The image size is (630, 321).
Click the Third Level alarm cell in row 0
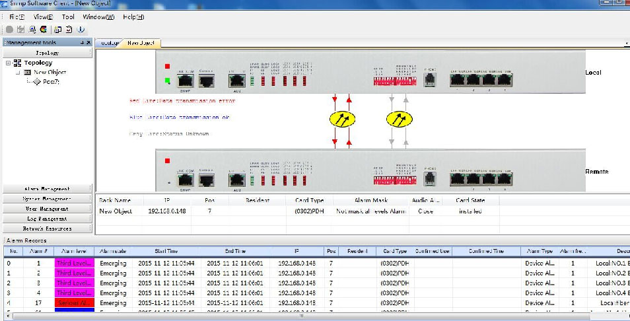pyautogui.click(x=75, y=263)
